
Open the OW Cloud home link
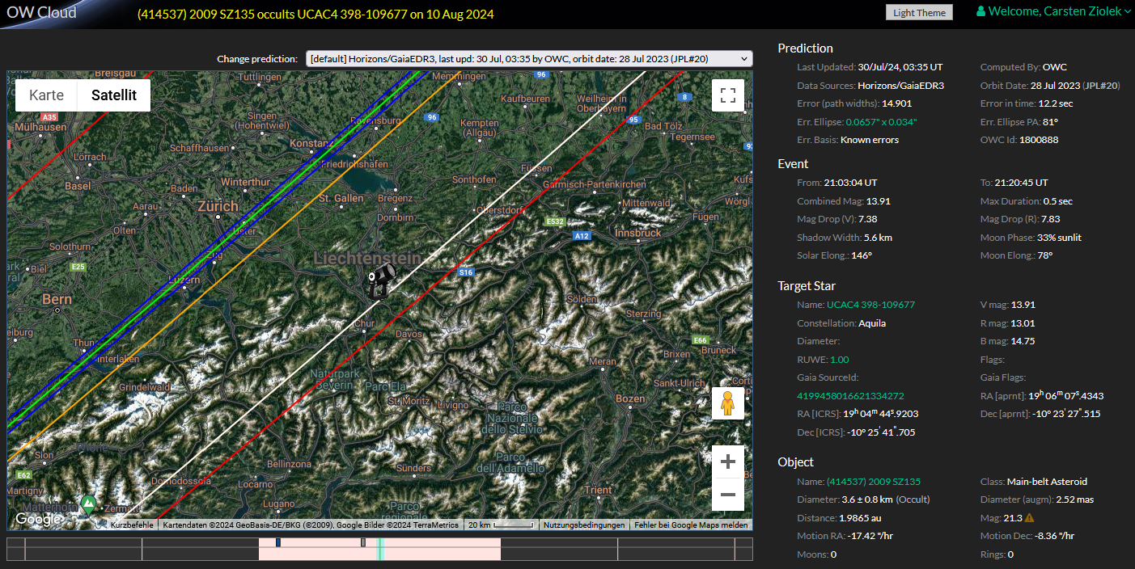pos(42,12)
